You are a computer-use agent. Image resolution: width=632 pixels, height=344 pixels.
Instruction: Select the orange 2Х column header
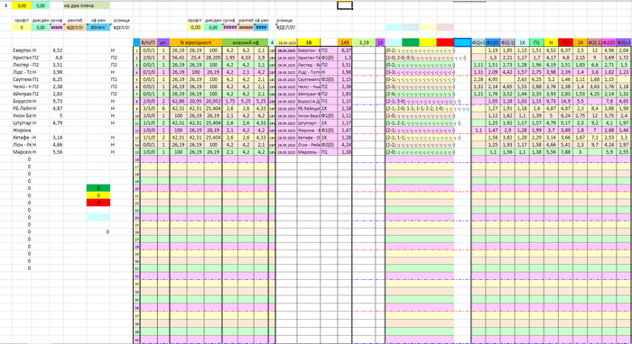click(580, 42)
